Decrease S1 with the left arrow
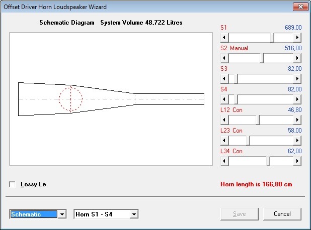 224,37
